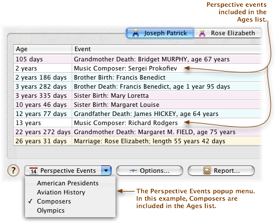Click the '12 years 77 days' age cell
The width and height of the screenshot is (277, 224).
pos(43,114)
